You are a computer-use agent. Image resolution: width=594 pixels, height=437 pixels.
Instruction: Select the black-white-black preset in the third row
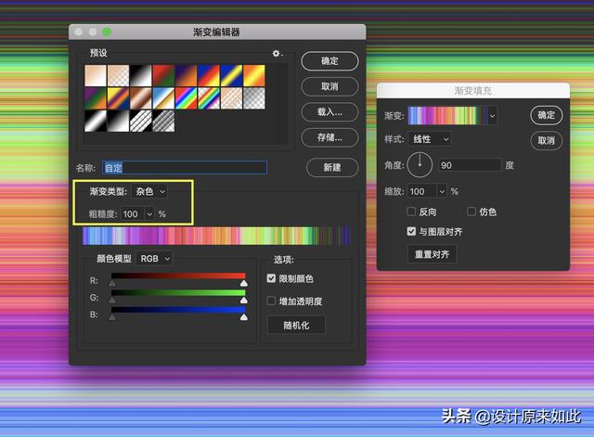(96, 122)
